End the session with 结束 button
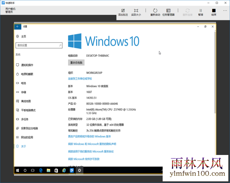Viewport: 230px width, 183px height. (214, 12)
